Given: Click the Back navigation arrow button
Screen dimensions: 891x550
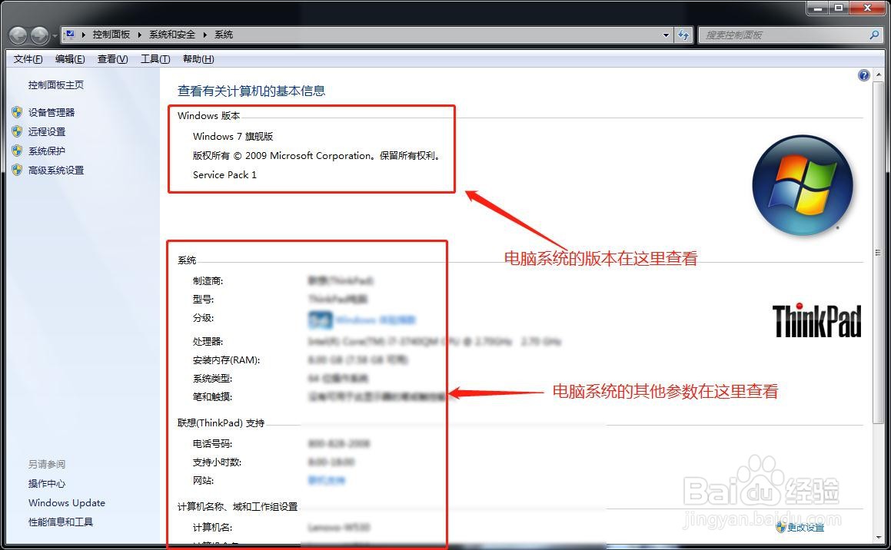Looking at the screenshot, I should tap(18, 35).
